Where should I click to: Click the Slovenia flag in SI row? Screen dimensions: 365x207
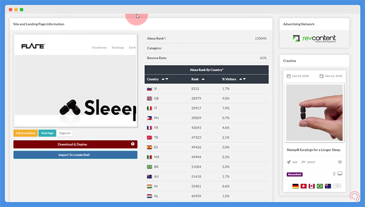tap(150, 89)
